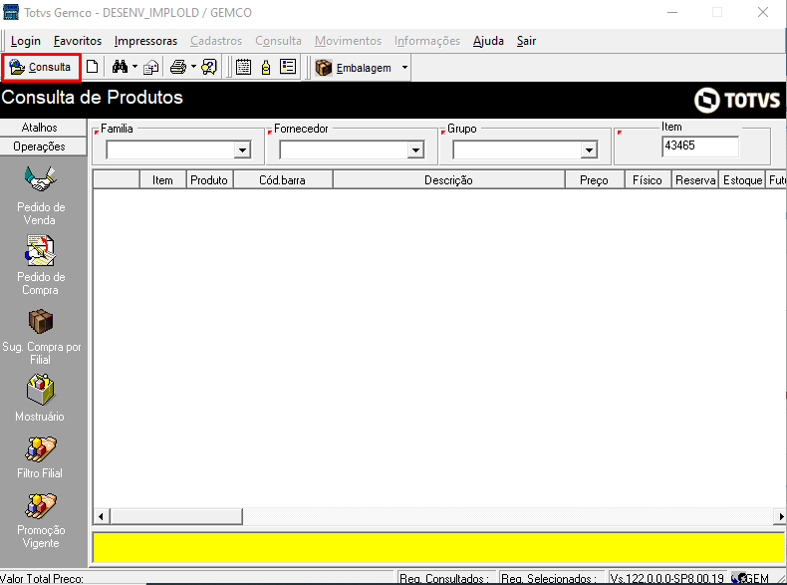Open the Favoritos menu
The image size is (787, 585).
78,41
